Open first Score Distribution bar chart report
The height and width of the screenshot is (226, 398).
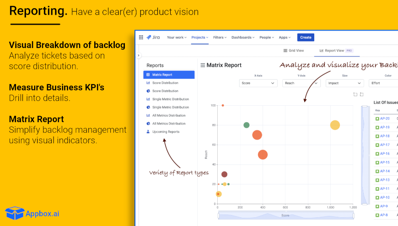(x=169, y=83)
